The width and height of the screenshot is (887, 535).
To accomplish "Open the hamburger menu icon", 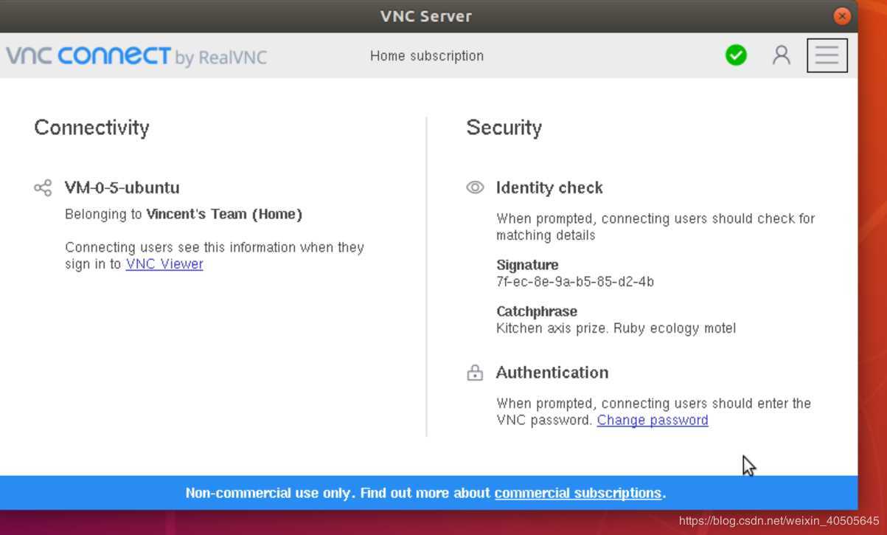I will (827, 55).
